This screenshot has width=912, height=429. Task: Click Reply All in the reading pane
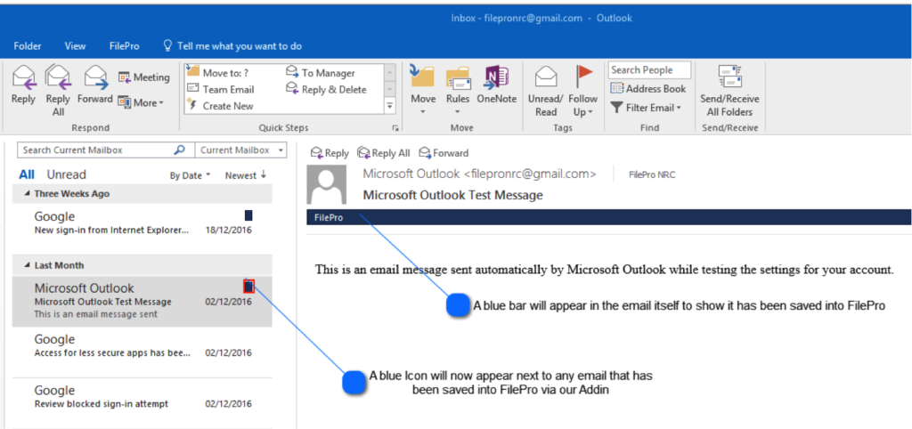(x=384, y=153)
